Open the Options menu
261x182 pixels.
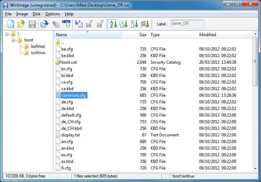[53, 14]
